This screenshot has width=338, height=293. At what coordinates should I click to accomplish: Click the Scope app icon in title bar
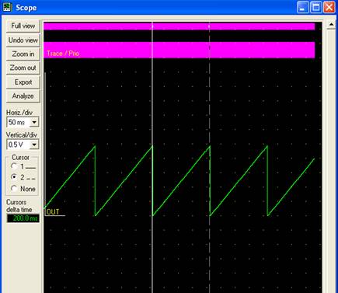click(7, 7)
